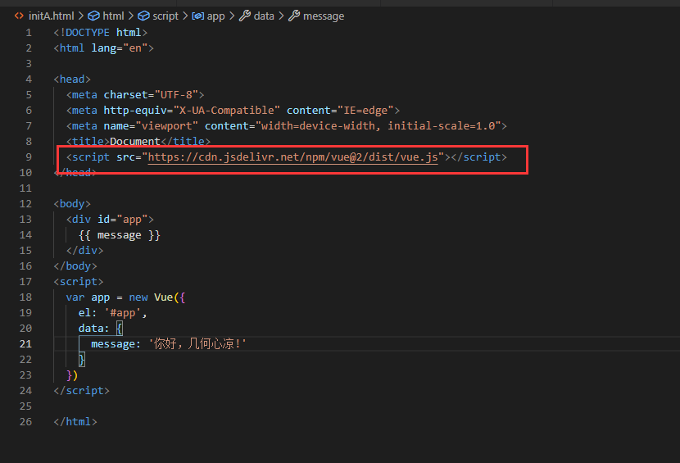The image size is (680, 463).
Task: Click the name="viewport" attribute
Action: click(151, 126)
